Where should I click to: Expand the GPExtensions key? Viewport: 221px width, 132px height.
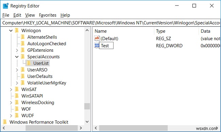(x=17, y=50)
